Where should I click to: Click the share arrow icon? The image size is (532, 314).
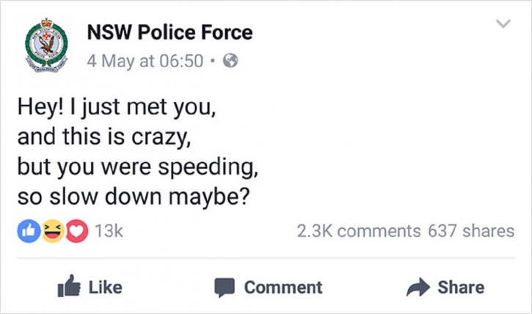click(x=418, y=287)
